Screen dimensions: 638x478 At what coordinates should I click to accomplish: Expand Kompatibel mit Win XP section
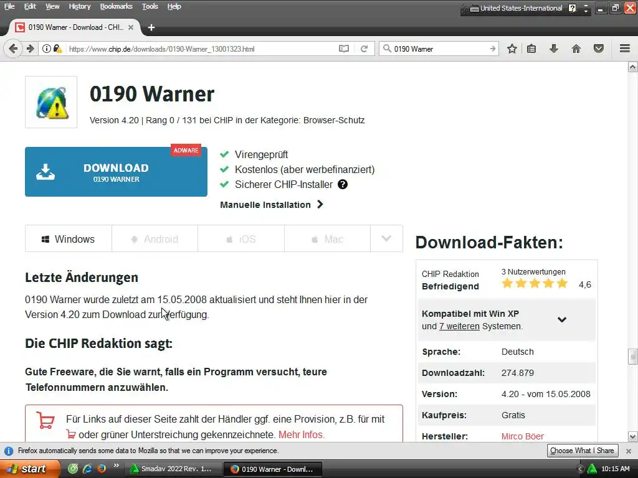562,319
